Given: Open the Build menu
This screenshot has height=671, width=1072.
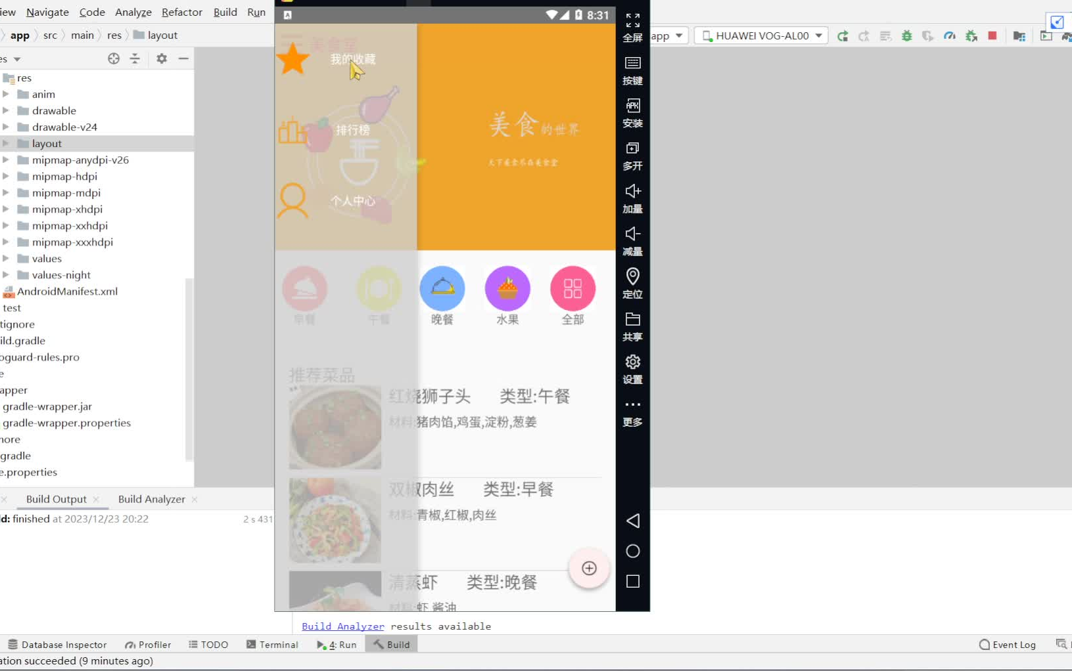Looking at the screenshot, I should coord(225,12).
